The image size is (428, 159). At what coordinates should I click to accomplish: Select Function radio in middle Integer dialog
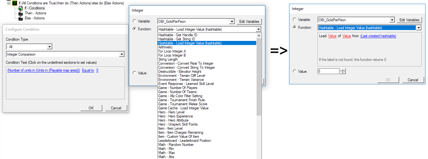[135, 29]
